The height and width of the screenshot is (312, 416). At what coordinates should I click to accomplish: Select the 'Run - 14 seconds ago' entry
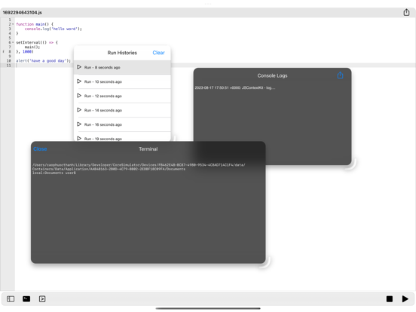click(122, 110)
